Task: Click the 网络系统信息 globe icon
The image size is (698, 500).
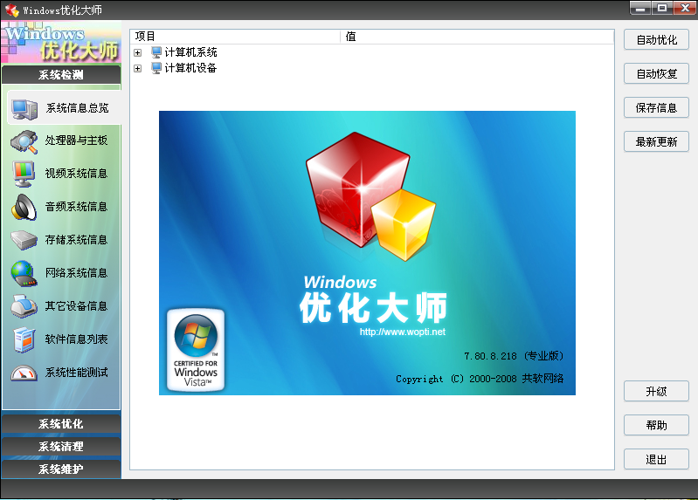Action: tap(24, 273)
